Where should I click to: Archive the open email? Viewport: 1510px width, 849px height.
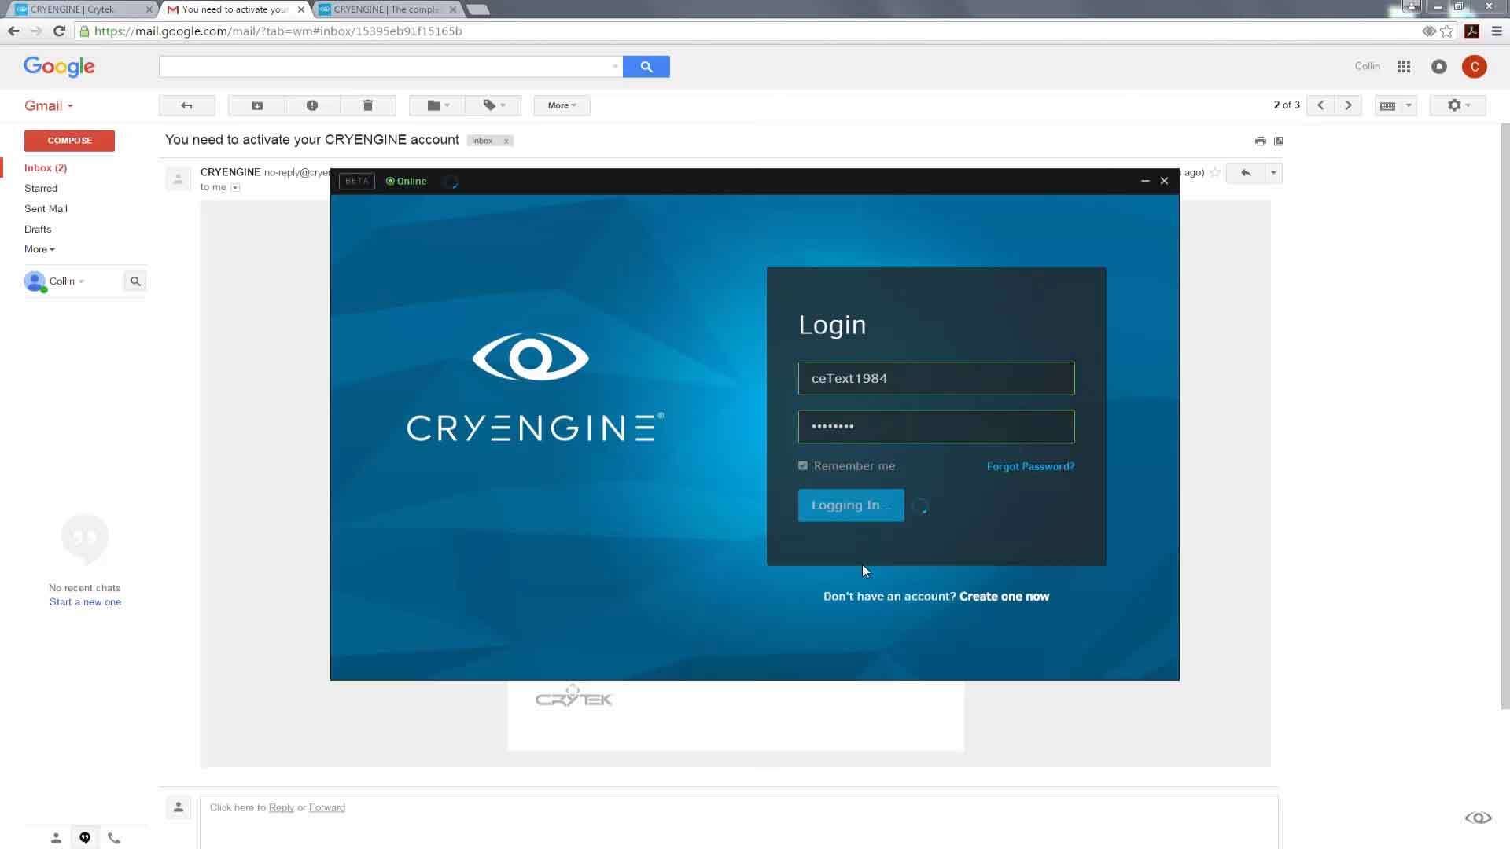coord(256,105)
